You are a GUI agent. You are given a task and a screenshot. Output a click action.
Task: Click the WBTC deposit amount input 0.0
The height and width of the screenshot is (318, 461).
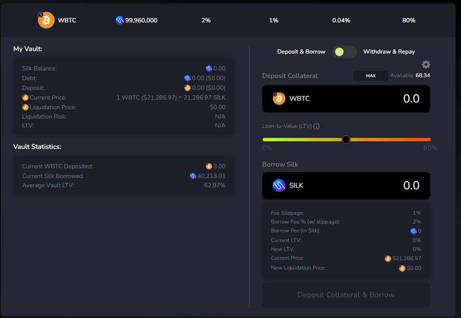point(411,99)
